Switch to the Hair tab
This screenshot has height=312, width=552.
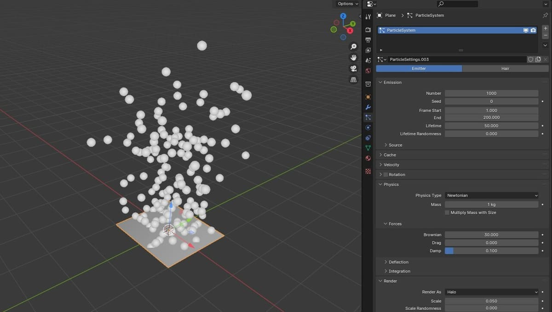coord(505,68)
